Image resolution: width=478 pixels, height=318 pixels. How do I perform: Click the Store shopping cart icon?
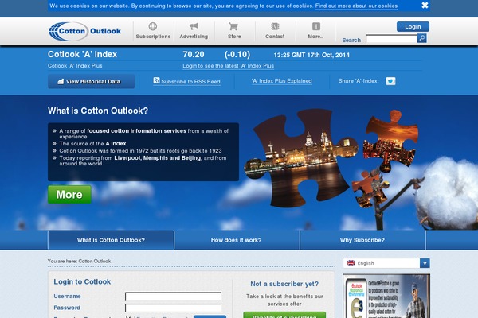(x=233, y=26)
